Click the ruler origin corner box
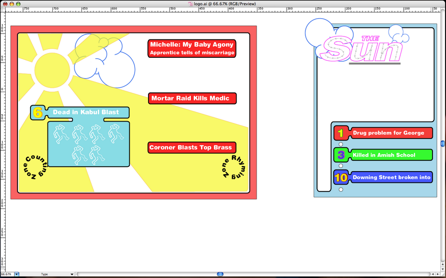This screenshot has width=446, height=278. 3,10
